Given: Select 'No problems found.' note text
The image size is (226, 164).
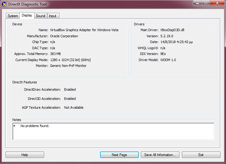Looking at the screenshot, I should click(x=35, y=126).
